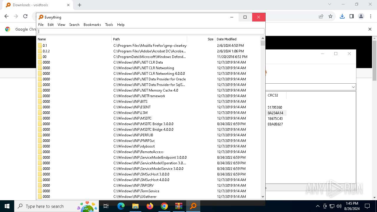Open a new Chrome tab

[80, 5]
